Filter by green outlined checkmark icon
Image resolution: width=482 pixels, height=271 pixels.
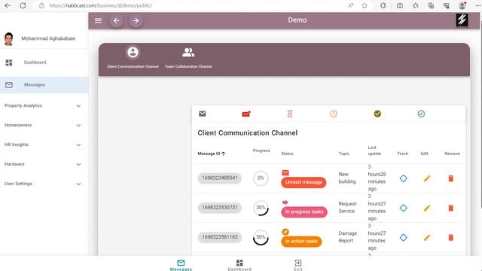click(421, 114)
